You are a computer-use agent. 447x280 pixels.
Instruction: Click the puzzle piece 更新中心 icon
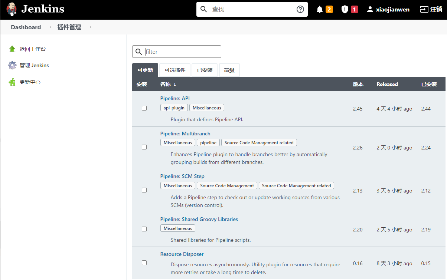(x=12, y=82)
